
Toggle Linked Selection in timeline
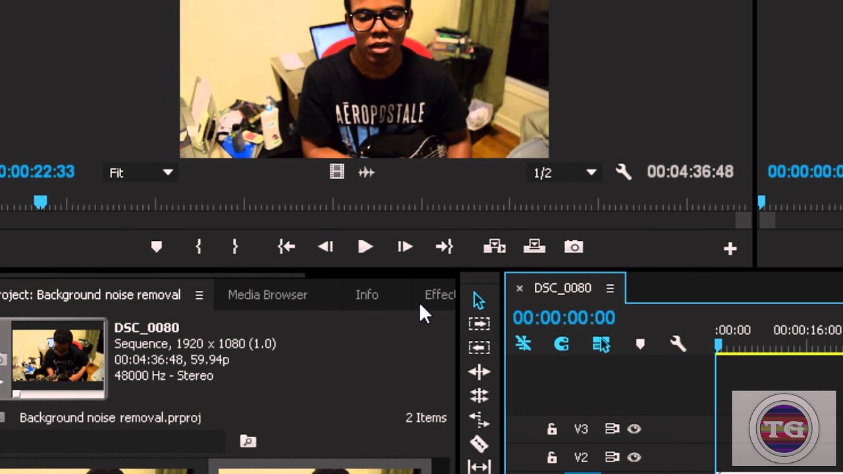tap(601, 344)
